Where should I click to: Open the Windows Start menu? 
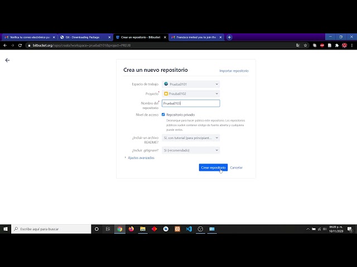6,229
